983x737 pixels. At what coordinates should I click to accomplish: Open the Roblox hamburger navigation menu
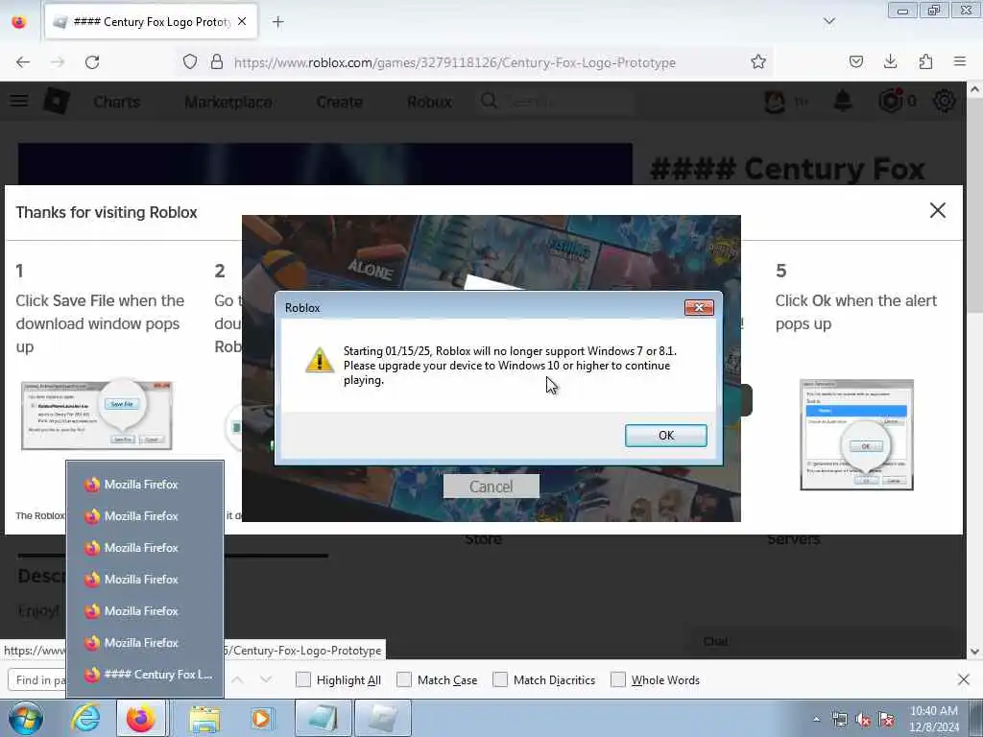point(19,101)
